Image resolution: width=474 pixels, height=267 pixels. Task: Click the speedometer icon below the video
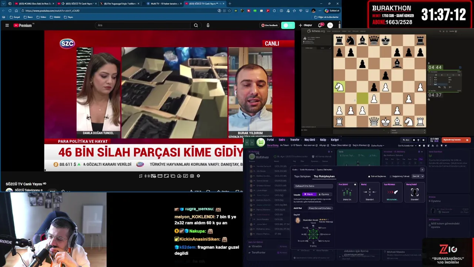(x=179, y=176)
